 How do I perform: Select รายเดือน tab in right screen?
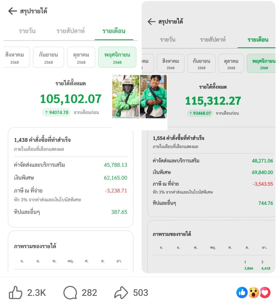[x=258, y=40]
